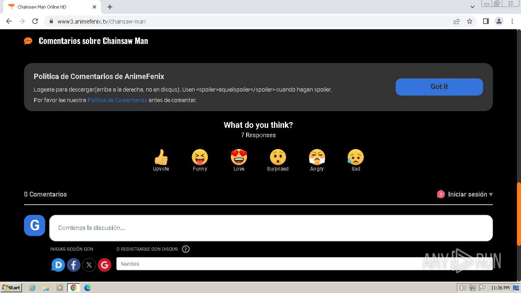The width and height of the screenshot is (521, 293).
Task: Choose the Funny emoji reaction
Action: coord(200,157)
